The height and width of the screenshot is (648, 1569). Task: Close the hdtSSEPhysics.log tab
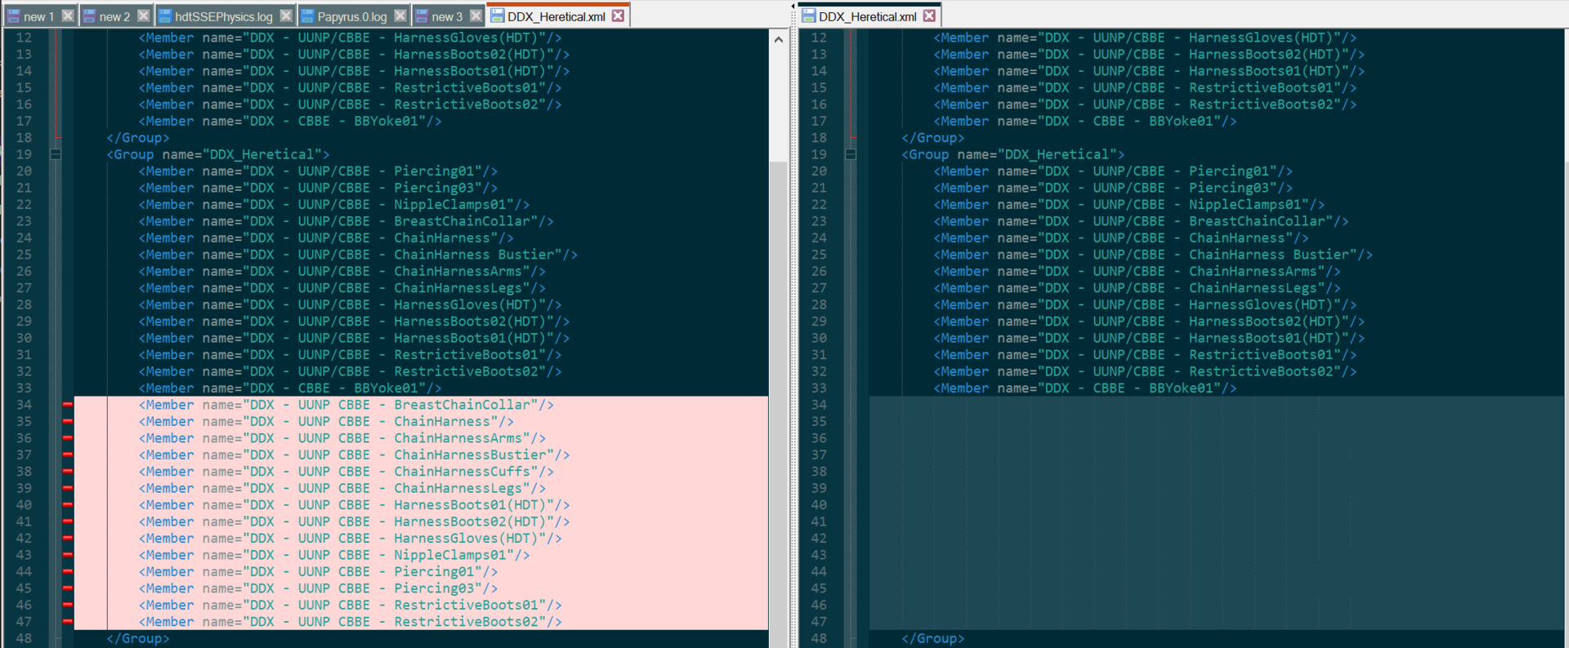pos(286,16)
